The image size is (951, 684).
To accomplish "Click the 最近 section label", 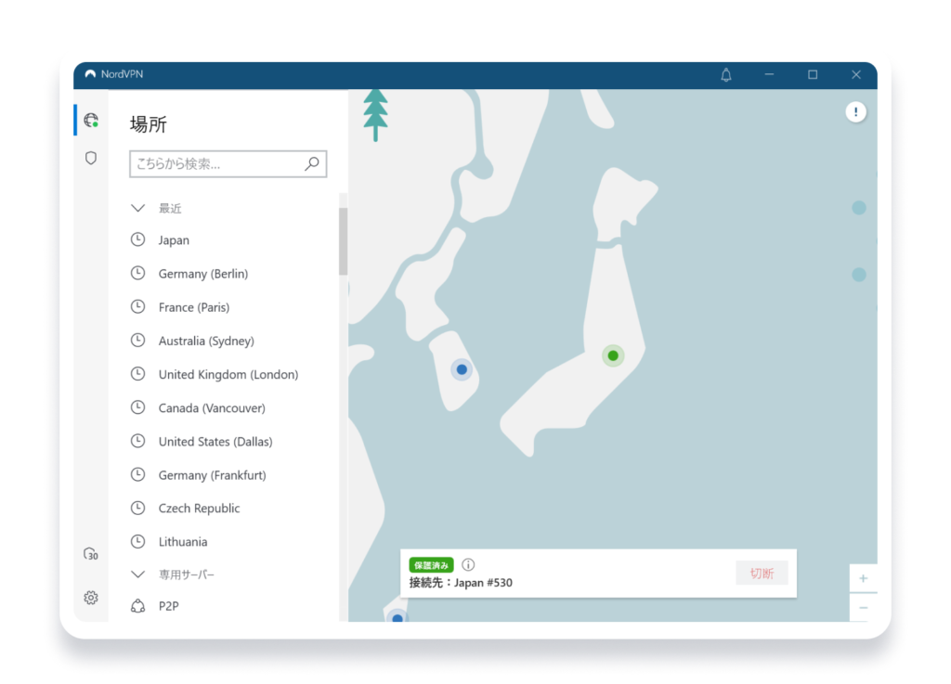I will [170, 209].
